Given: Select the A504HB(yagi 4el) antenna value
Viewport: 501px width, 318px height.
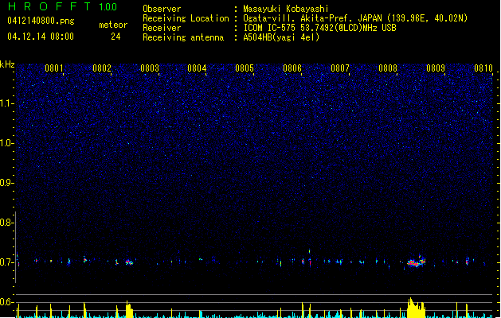Looking at the screenshot, I should coord(281,37).
